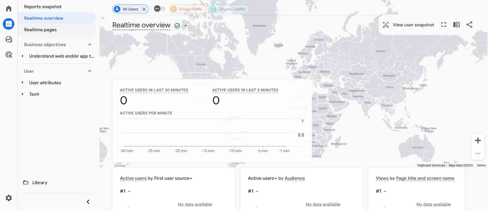The height and width of the screenshot is (211, 488).
Task: Share this report icon
Action: pyautogui.click(x=469, y=25)
